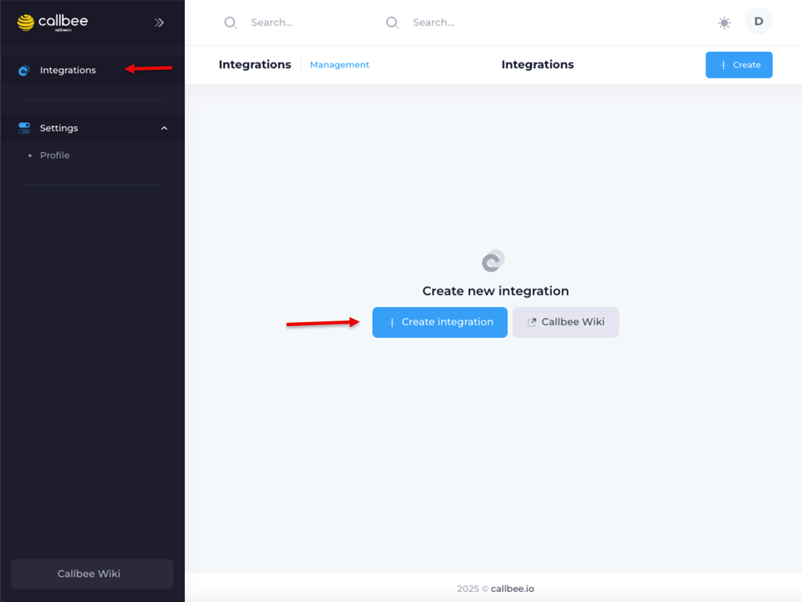Click the external-link icon on center Callbee Wiki

point(532,322)
